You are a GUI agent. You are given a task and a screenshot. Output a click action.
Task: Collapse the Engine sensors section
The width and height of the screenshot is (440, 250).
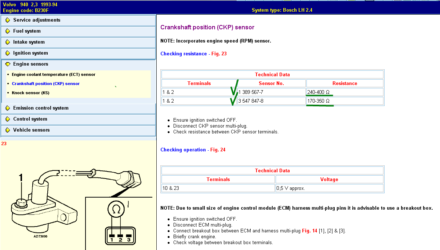tap(79, 64)
